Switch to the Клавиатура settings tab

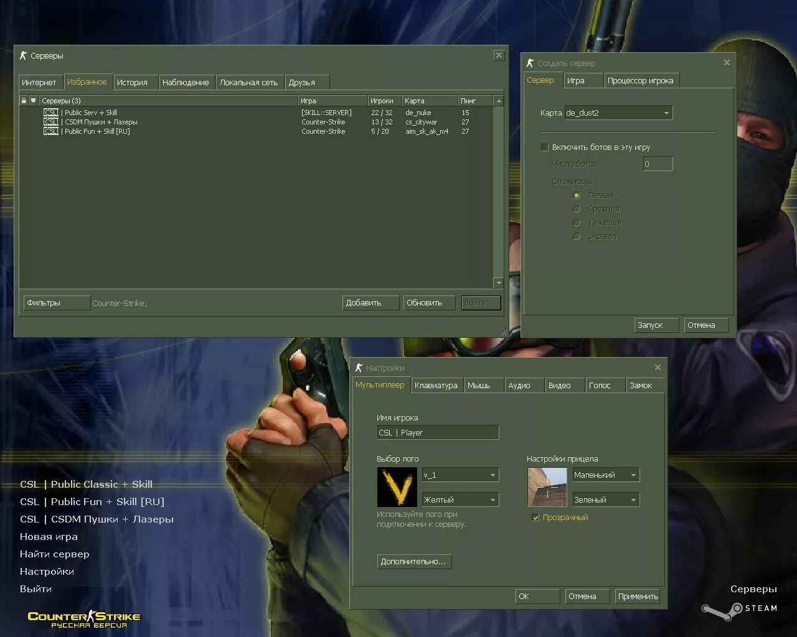[436, 386]
